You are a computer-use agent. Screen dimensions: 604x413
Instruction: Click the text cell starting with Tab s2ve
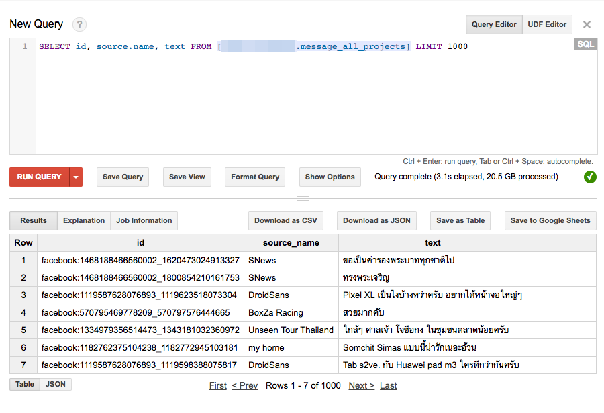click(433, 365)
